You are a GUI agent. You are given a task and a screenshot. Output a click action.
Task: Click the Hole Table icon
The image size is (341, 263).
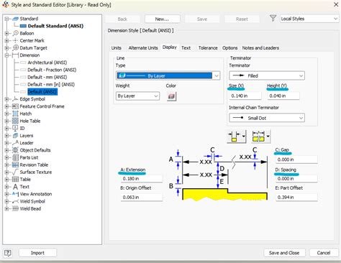click(16, 121)
